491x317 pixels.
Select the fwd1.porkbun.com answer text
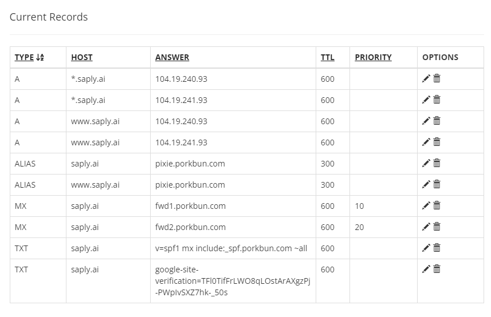190,206
